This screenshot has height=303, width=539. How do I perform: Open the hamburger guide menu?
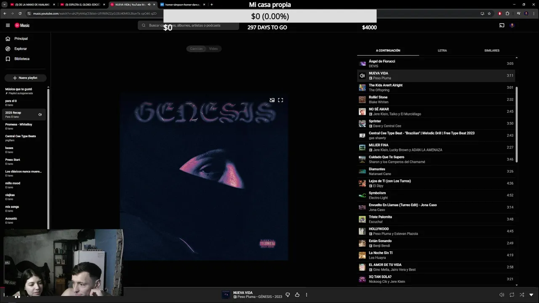(8, 25)
